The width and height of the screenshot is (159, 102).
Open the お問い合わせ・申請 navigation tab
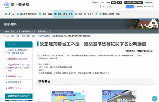[109, 14]
